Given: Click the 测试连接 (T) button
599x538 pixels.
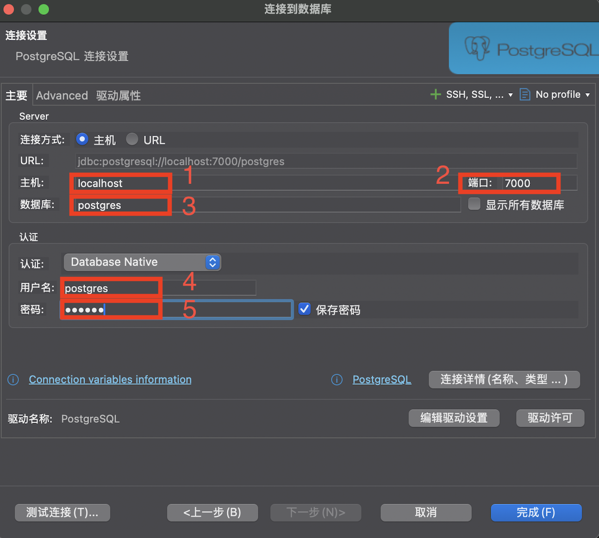Looking at the screenshot, I should click(62, 513).
